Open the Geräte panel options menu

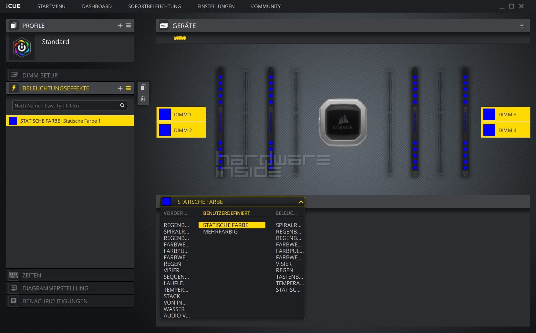pos(523,26)
